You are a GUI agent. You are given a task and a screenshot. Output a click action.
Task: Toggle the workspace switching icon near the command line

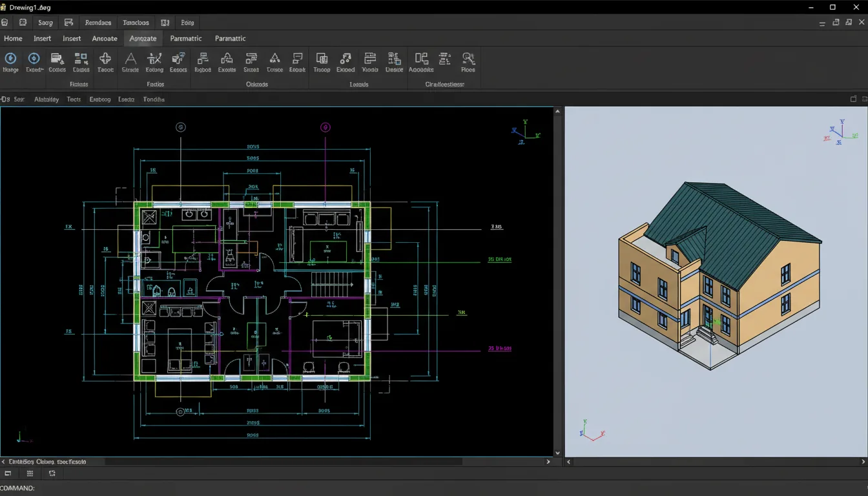(52, 473)
